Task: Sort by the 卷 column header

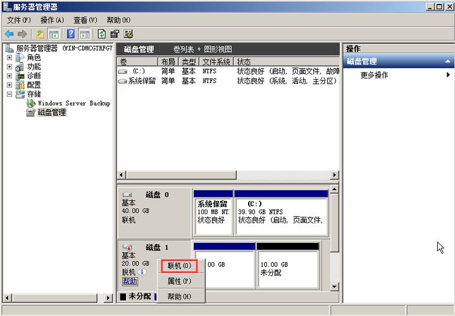Action: (x=137, y=62)
